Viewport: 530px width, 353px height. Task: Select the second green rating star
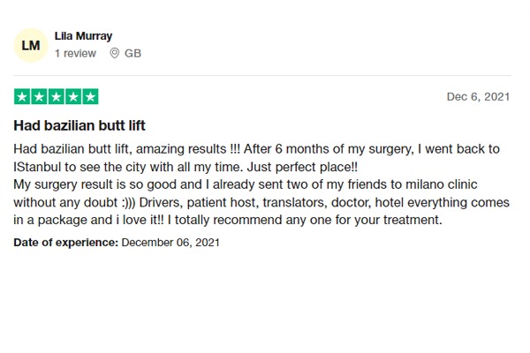[39, 96]
